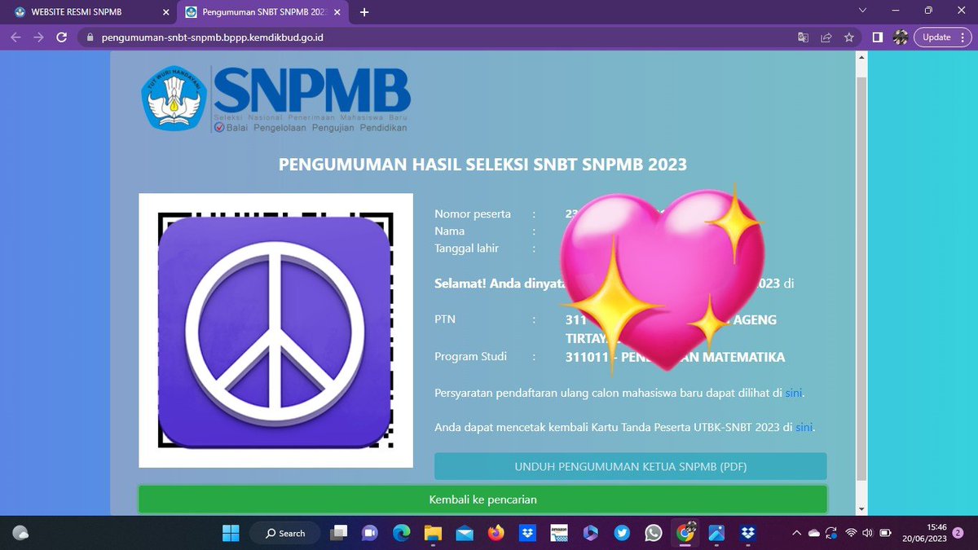The height and width of the screenshot is (550, 978).
Task: Open the 'sini' link for Kartu Tanda Peserta
Action: click(804, 426)
